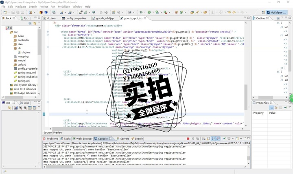
Task: Toggle Show Console on Standard Out
Action: pos(213,139)
